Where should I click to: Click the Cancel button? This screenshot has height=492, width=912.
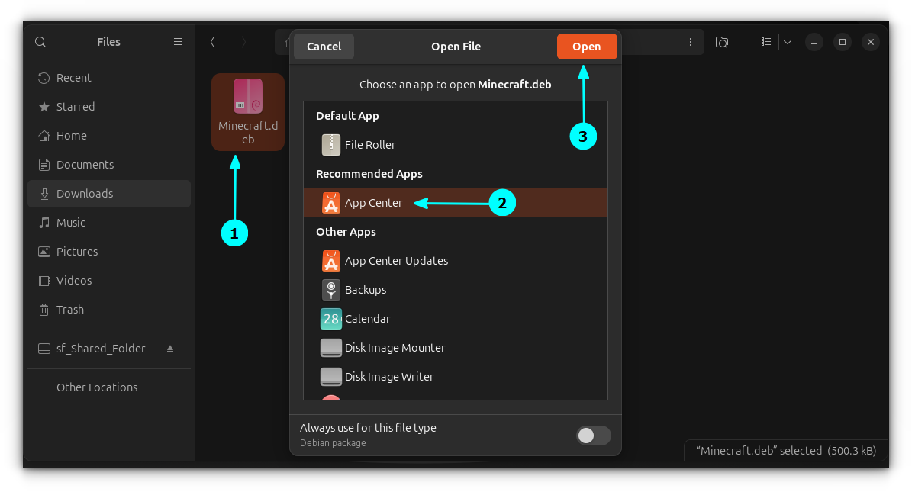coord(324,47)
